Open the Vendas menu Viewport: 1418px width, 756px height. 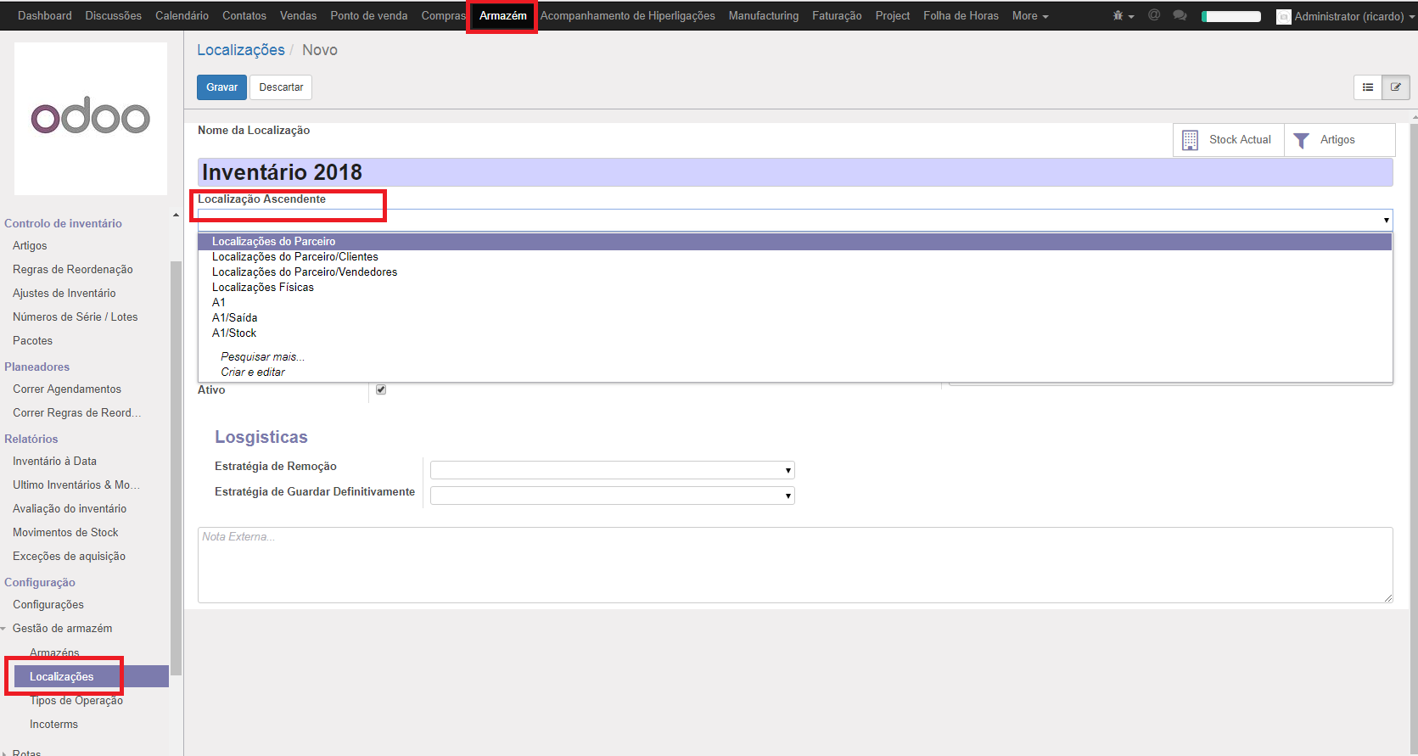[x=298, y=16]
